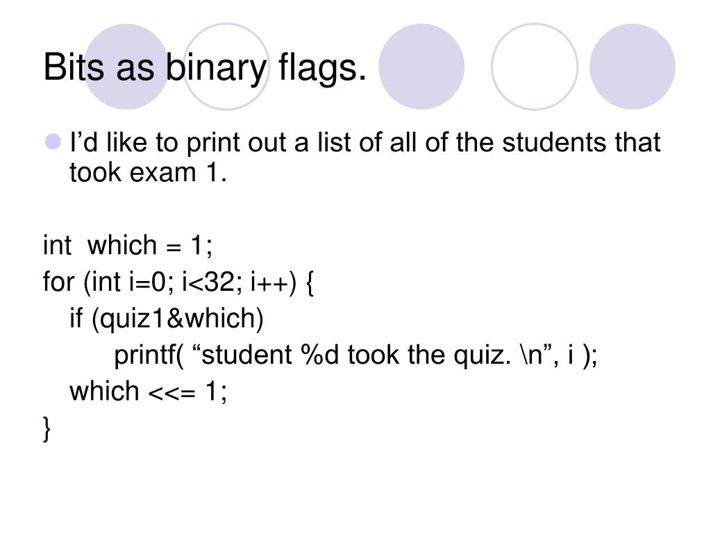This screenshot has width=711, height=533.
Task: Click the rightmost filled lavender circle
Action: click(x=632, y=67)
